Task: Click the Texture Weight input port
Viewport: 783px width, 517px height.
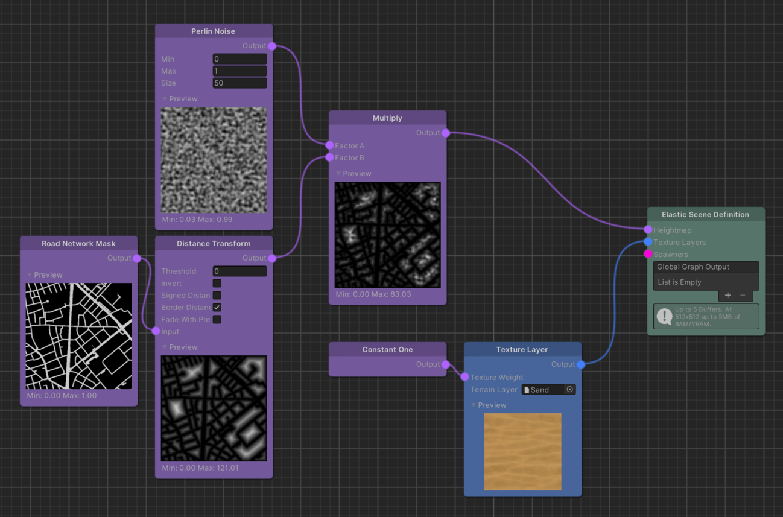Action: coord(464,377)
